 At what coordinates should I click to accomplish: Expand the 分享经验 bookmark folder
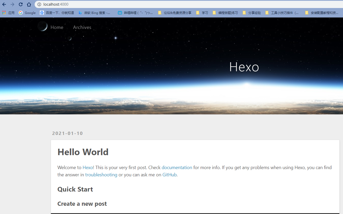[x=252, y=13]
